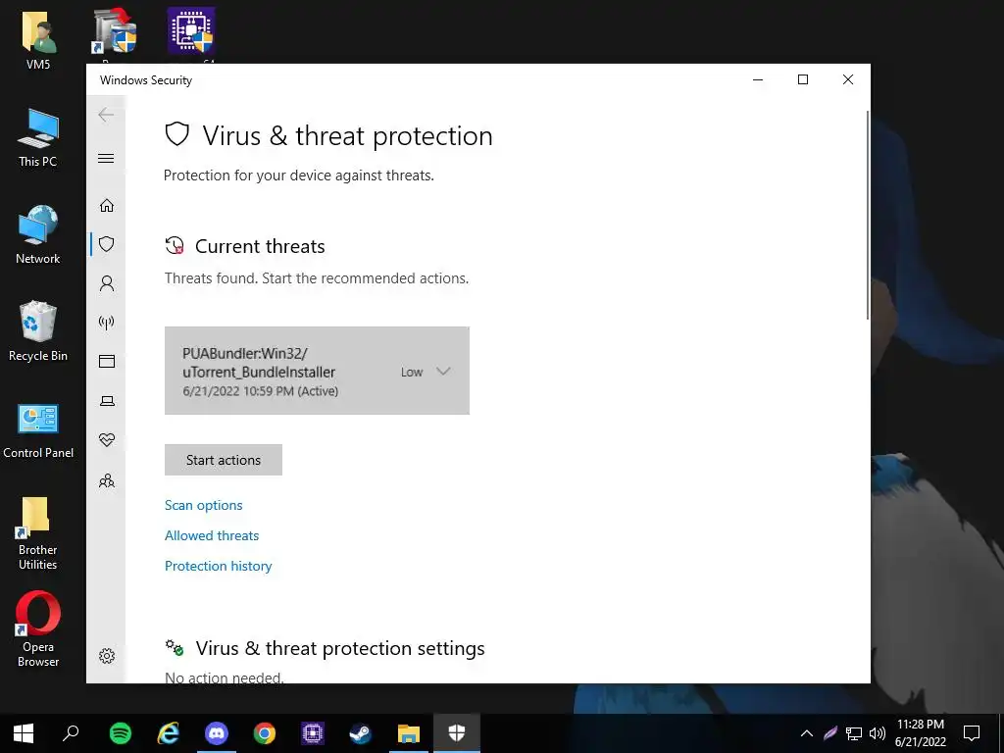Open Network desktop icon
This screenshot has width=1004, height=753.
click(38, 234)
